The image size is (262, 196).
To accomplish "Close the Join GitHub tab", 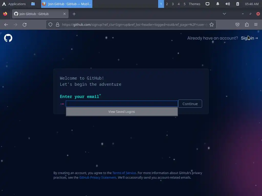I will pos(64,14).
